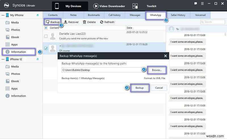
Task: Click the Cancel button
Action: pos(159,88)
